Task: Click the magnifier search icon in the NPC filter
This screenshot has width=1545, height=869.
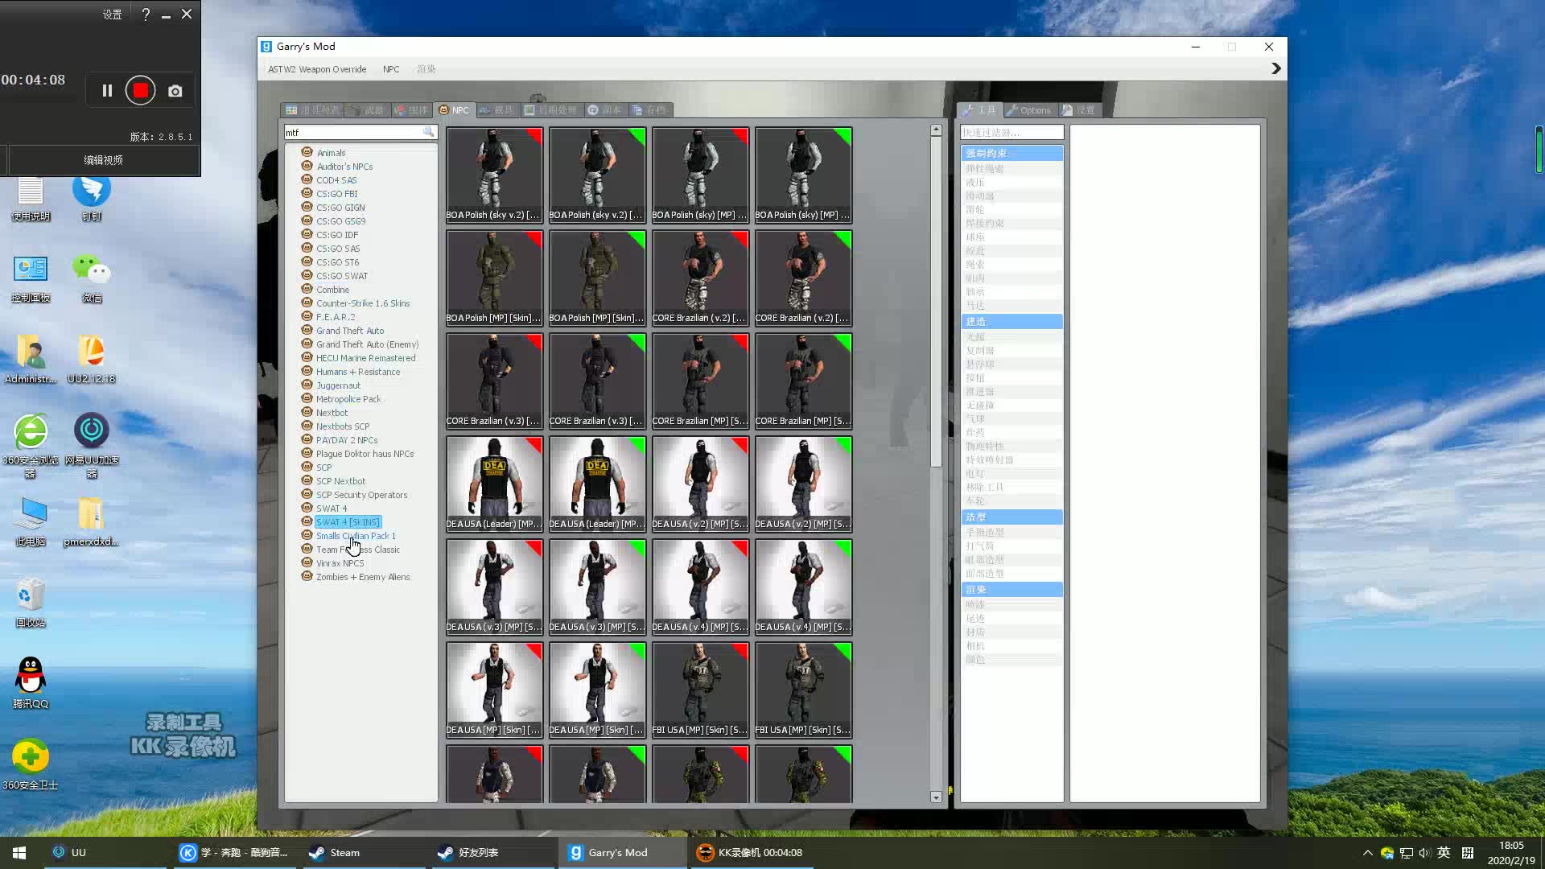Action: click(428, 132)
